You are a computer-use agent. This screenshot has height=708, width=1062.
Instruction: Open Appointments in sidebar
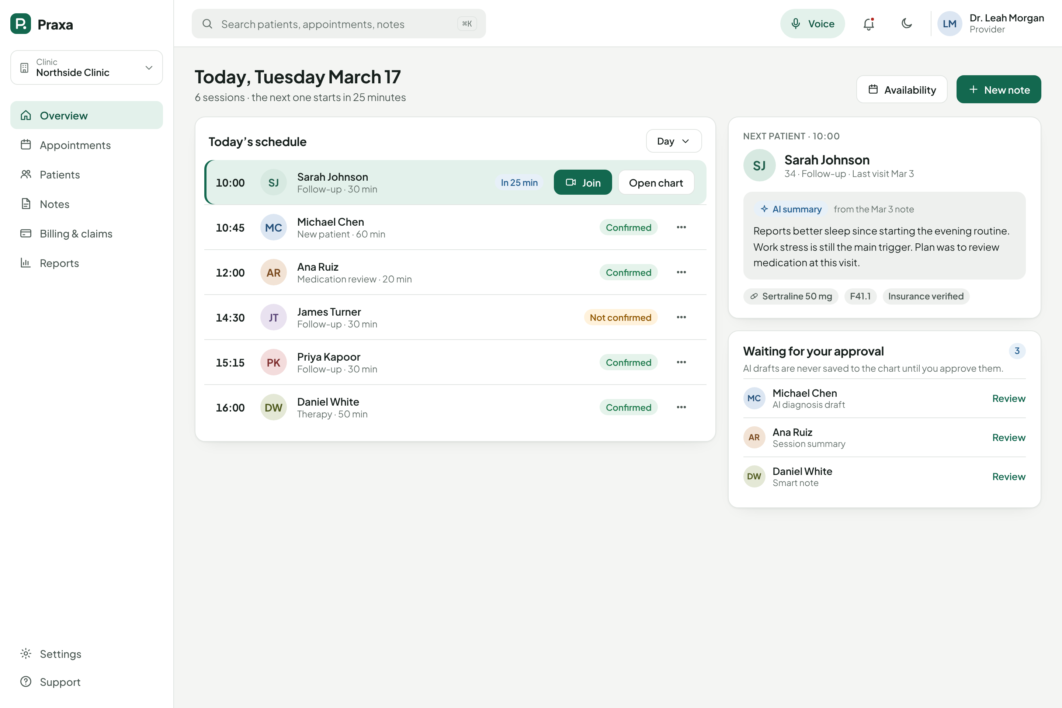87,145
